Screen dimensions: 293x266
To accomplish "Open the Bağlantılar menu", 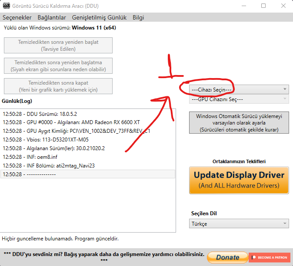I will (x=52, y=17).
